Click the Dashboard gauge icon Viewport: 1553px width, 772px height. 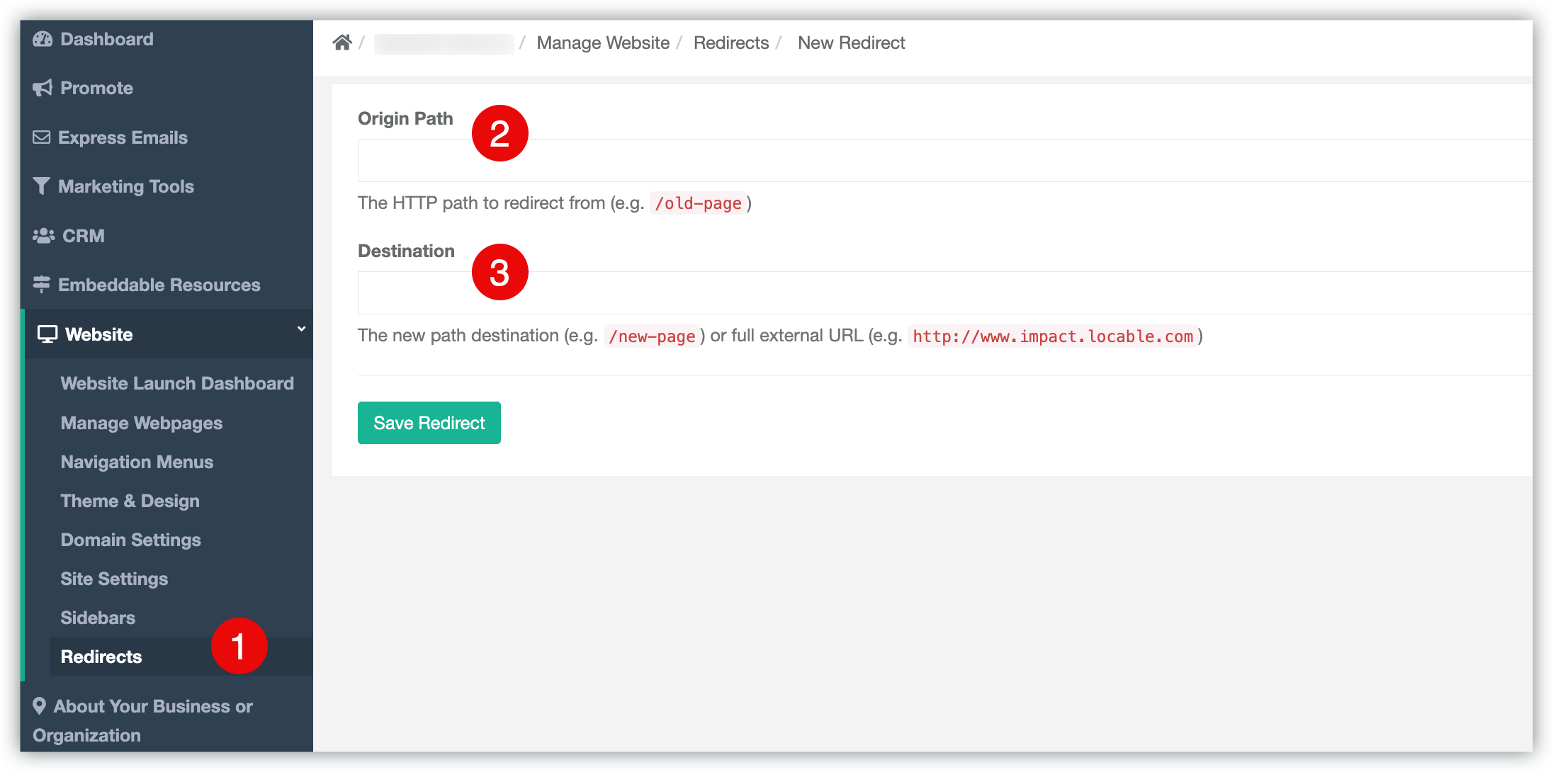(43, 40)
